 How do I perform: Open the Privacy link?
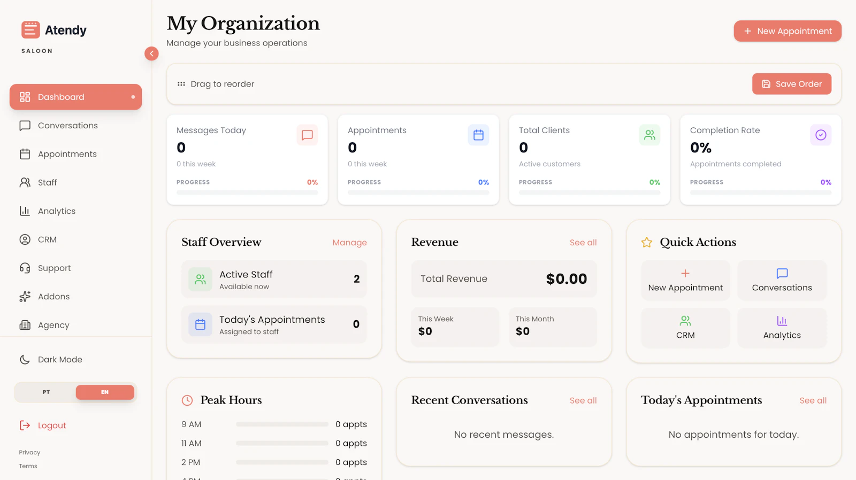click(29, 452)
